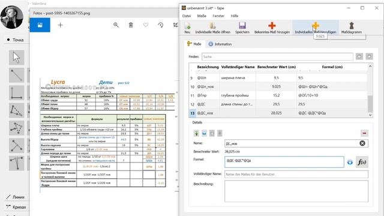Screen dimensions: 384x216
Task: Click the crop icon in Fotos toolbar
Action: [x=175, y=25]
